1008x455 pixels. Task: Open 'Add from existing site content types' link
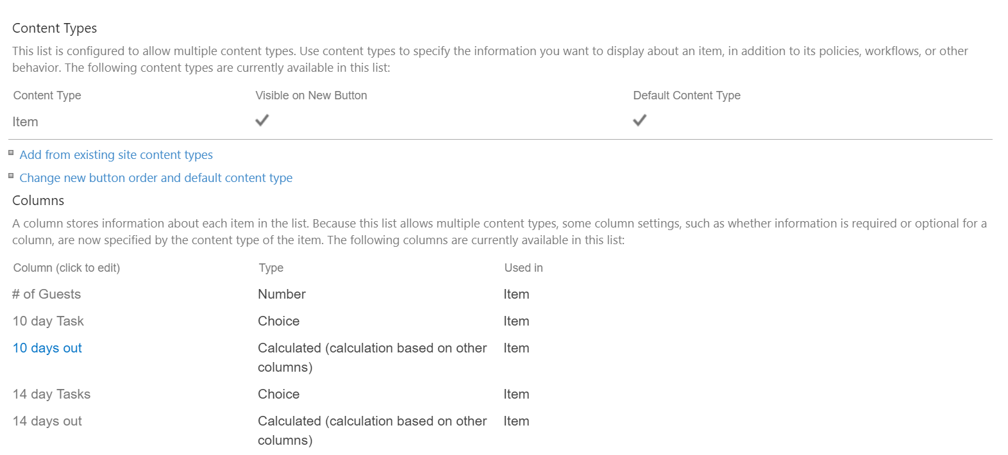(x=116, y=154)
